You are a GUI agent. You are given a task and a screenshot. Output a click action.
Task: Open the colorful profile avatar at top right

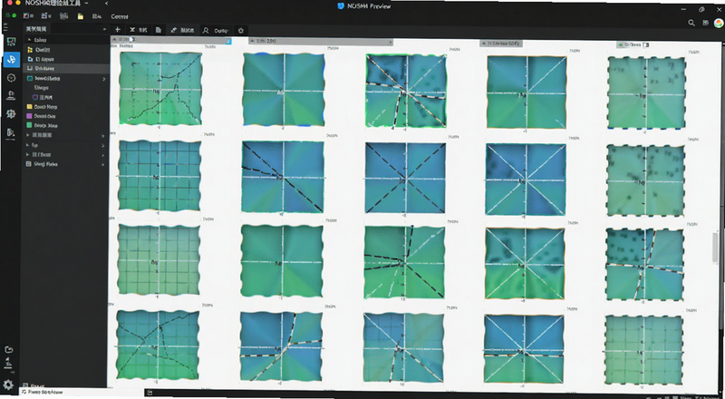[719, 24]
